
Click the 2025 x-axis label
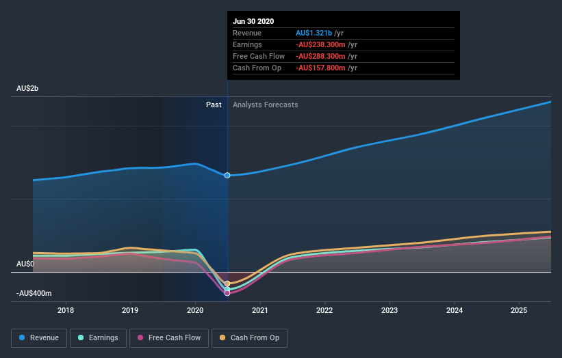pyautogui.click(x=519, y=310)
